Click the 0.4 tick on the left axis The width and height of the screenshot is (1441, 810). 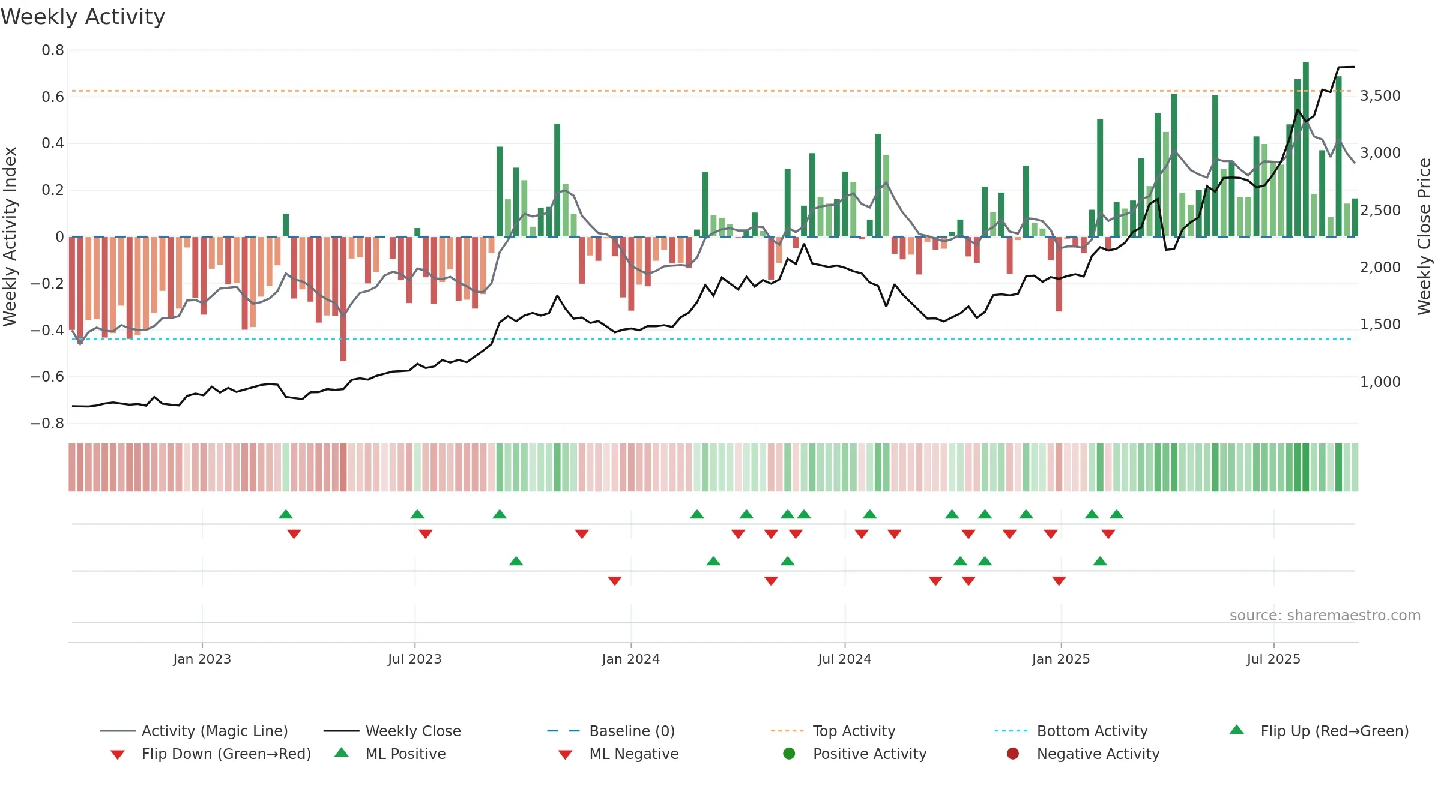tap(53, 143)
